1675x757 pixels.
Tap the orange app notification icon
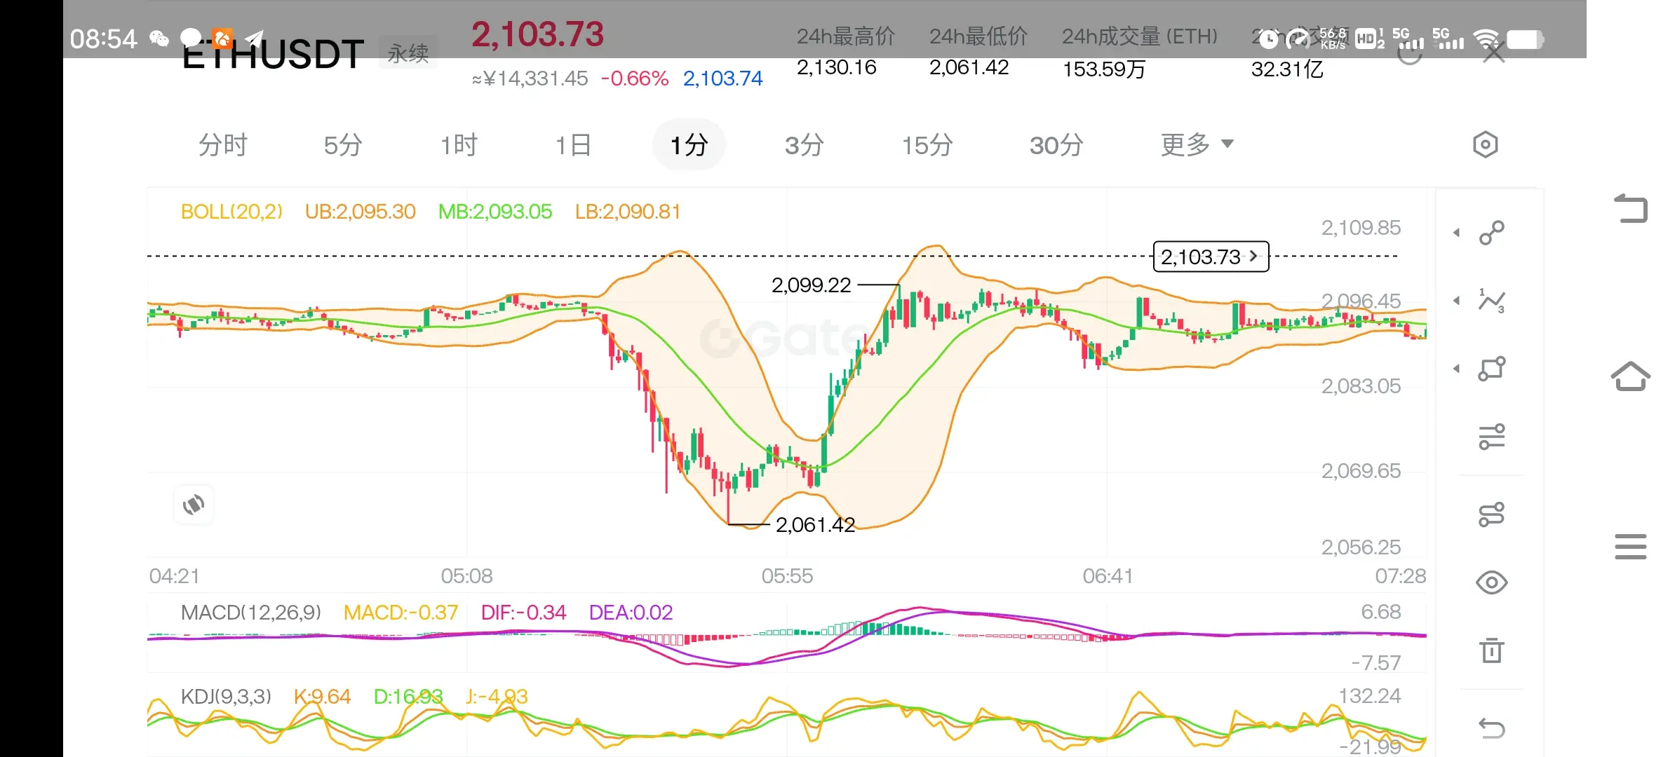222,39
